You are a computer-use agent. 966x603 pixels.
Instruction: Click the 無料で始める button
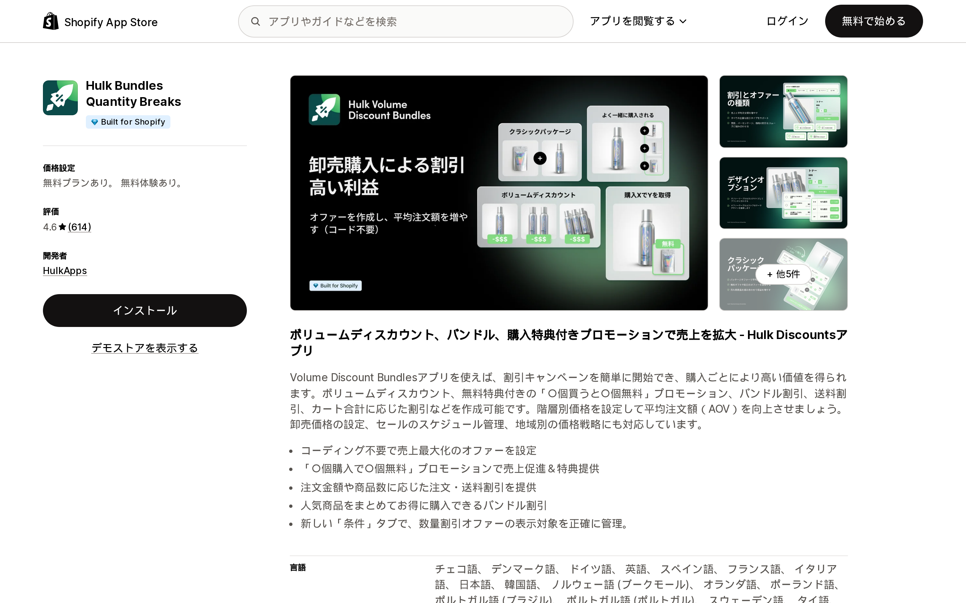874,21
